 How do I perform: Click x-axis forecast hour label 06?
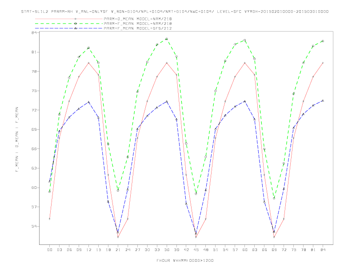pyautogui.click(x=69, y=250)
